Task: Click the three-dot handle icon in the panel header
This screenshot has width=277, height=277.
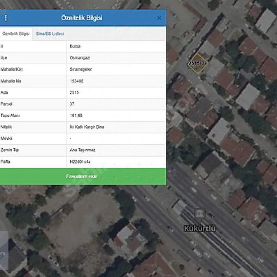Action: pos(6,18)
